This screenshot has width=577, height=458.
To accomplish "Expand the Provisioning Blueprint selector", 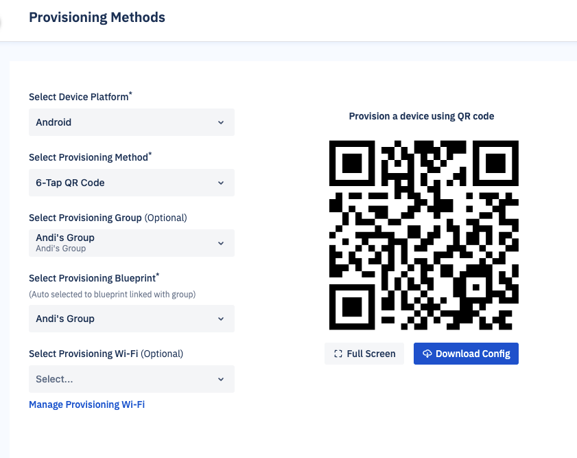I will coord(131,319).
